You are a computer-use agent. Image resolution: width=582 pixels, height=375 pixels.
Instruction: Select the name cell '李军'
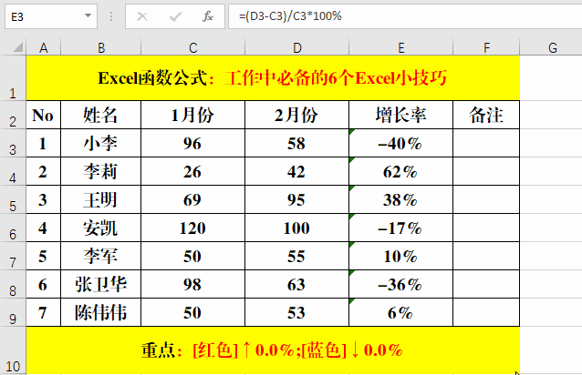point(101,256)
